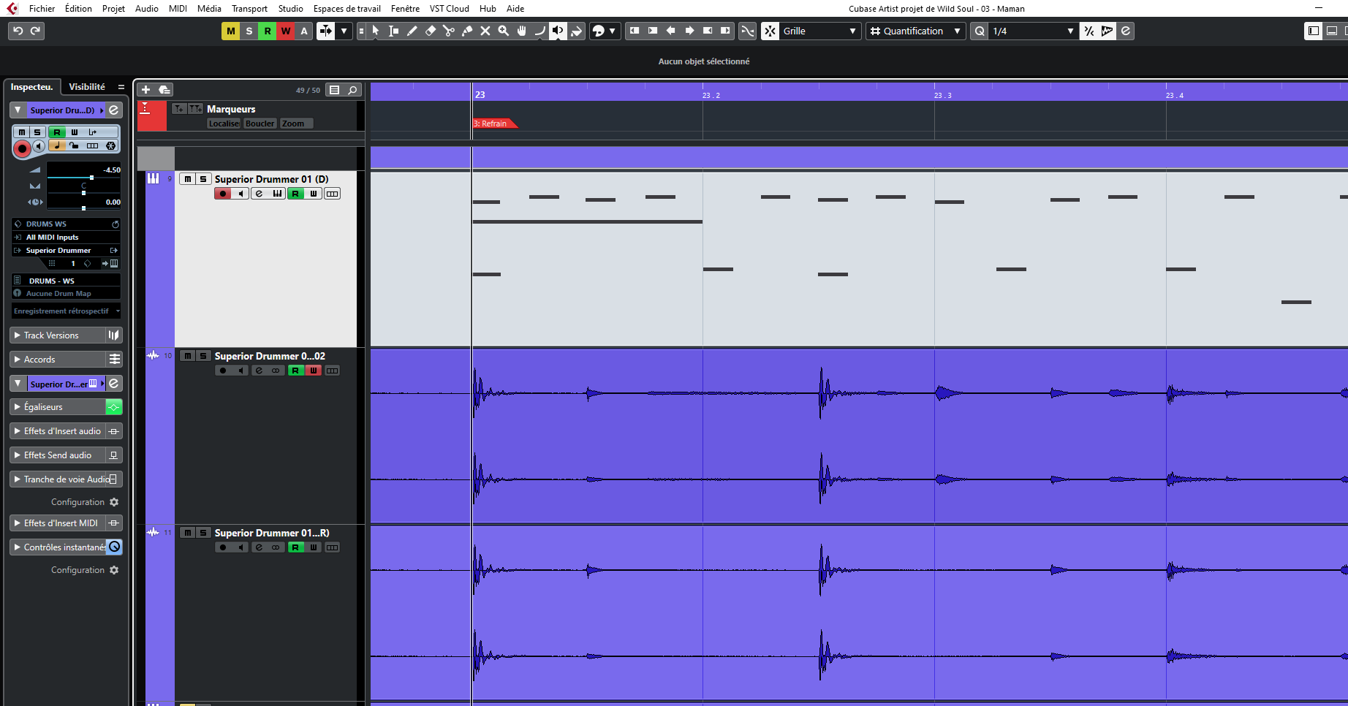1348x706 pixels.
Task: Undo the last action with the Undo arrow
Action: point(18,31)
